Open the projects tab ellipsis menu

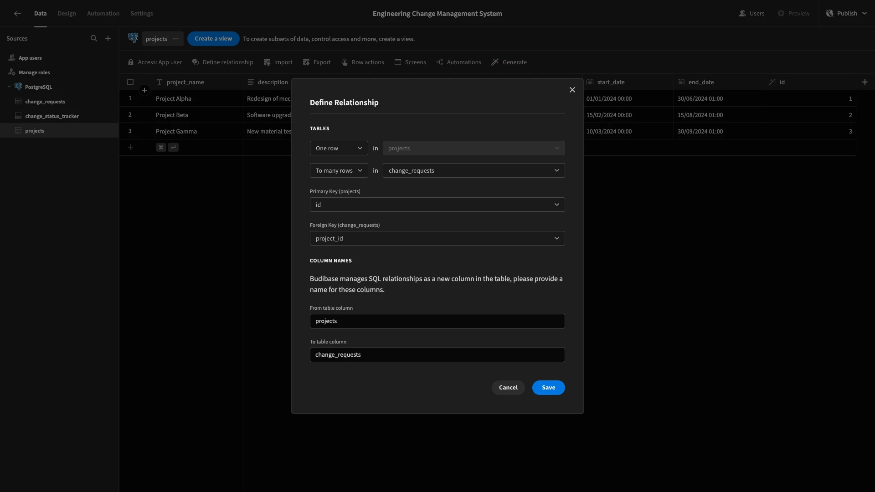pos(176,39)
